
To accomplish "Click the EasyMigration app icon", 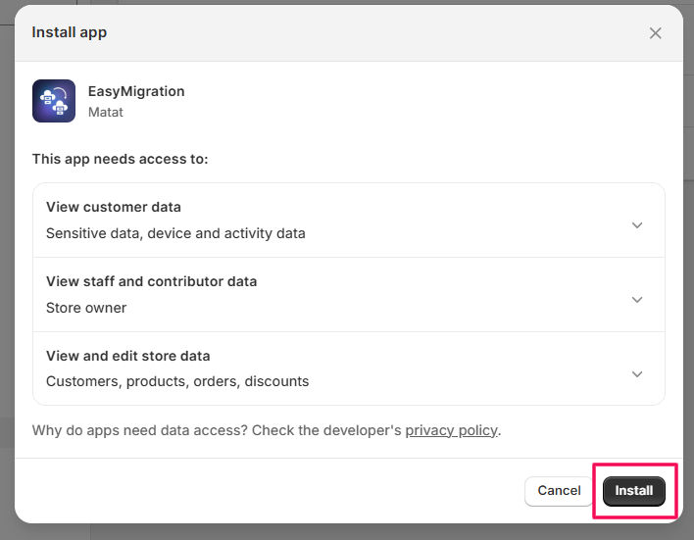I will (54, 101).
